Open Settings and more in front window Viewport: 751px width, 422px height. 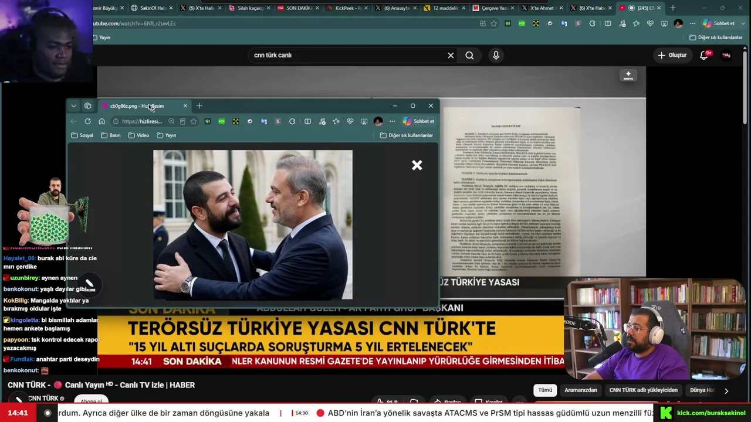click(392, 121)
